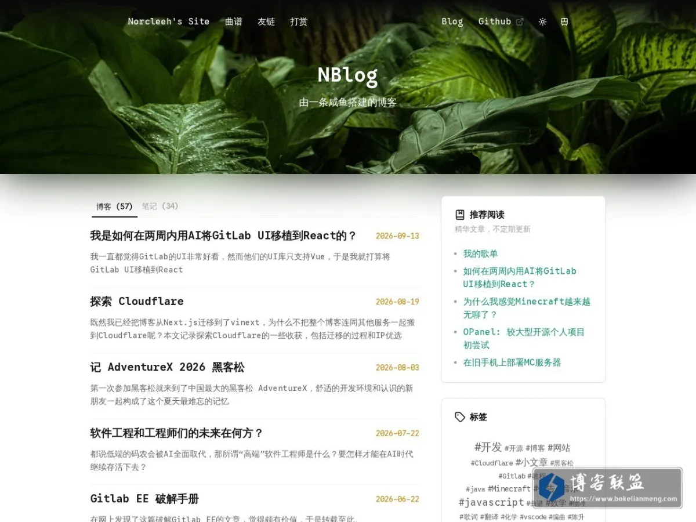Open Norcleeh's Site home link
Image resolution: width=696 pixels, height=522 pixels.
(168, 21)
